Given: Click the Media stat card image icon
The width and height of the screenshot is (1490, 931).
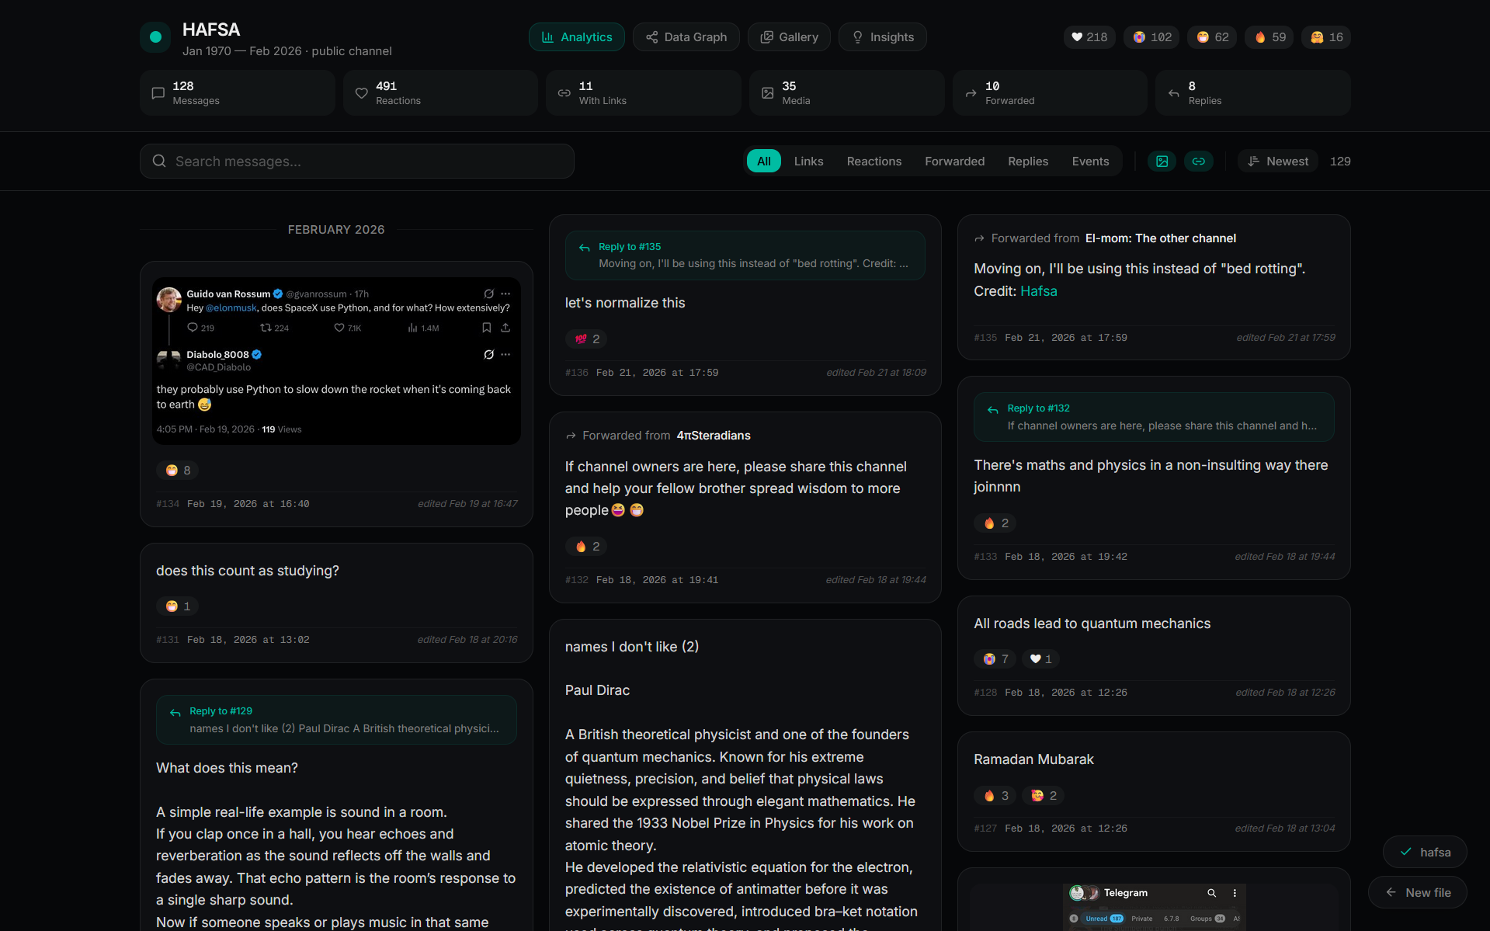Looking at the screenshot, I should pyautogui.click(x=767, y=93).
